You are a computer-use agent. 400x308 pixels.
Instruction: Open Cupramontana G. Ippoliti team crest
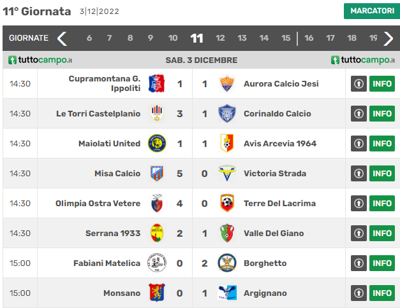157,83
